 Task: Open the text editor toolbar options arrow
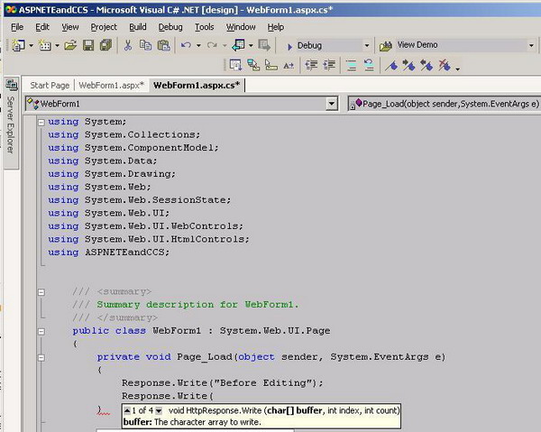(458, 69)
